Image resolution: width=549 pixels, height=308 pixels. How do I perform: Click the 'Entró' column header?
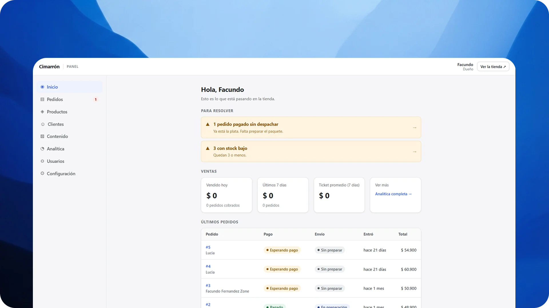pyautogui.click(x=368, y=234)
